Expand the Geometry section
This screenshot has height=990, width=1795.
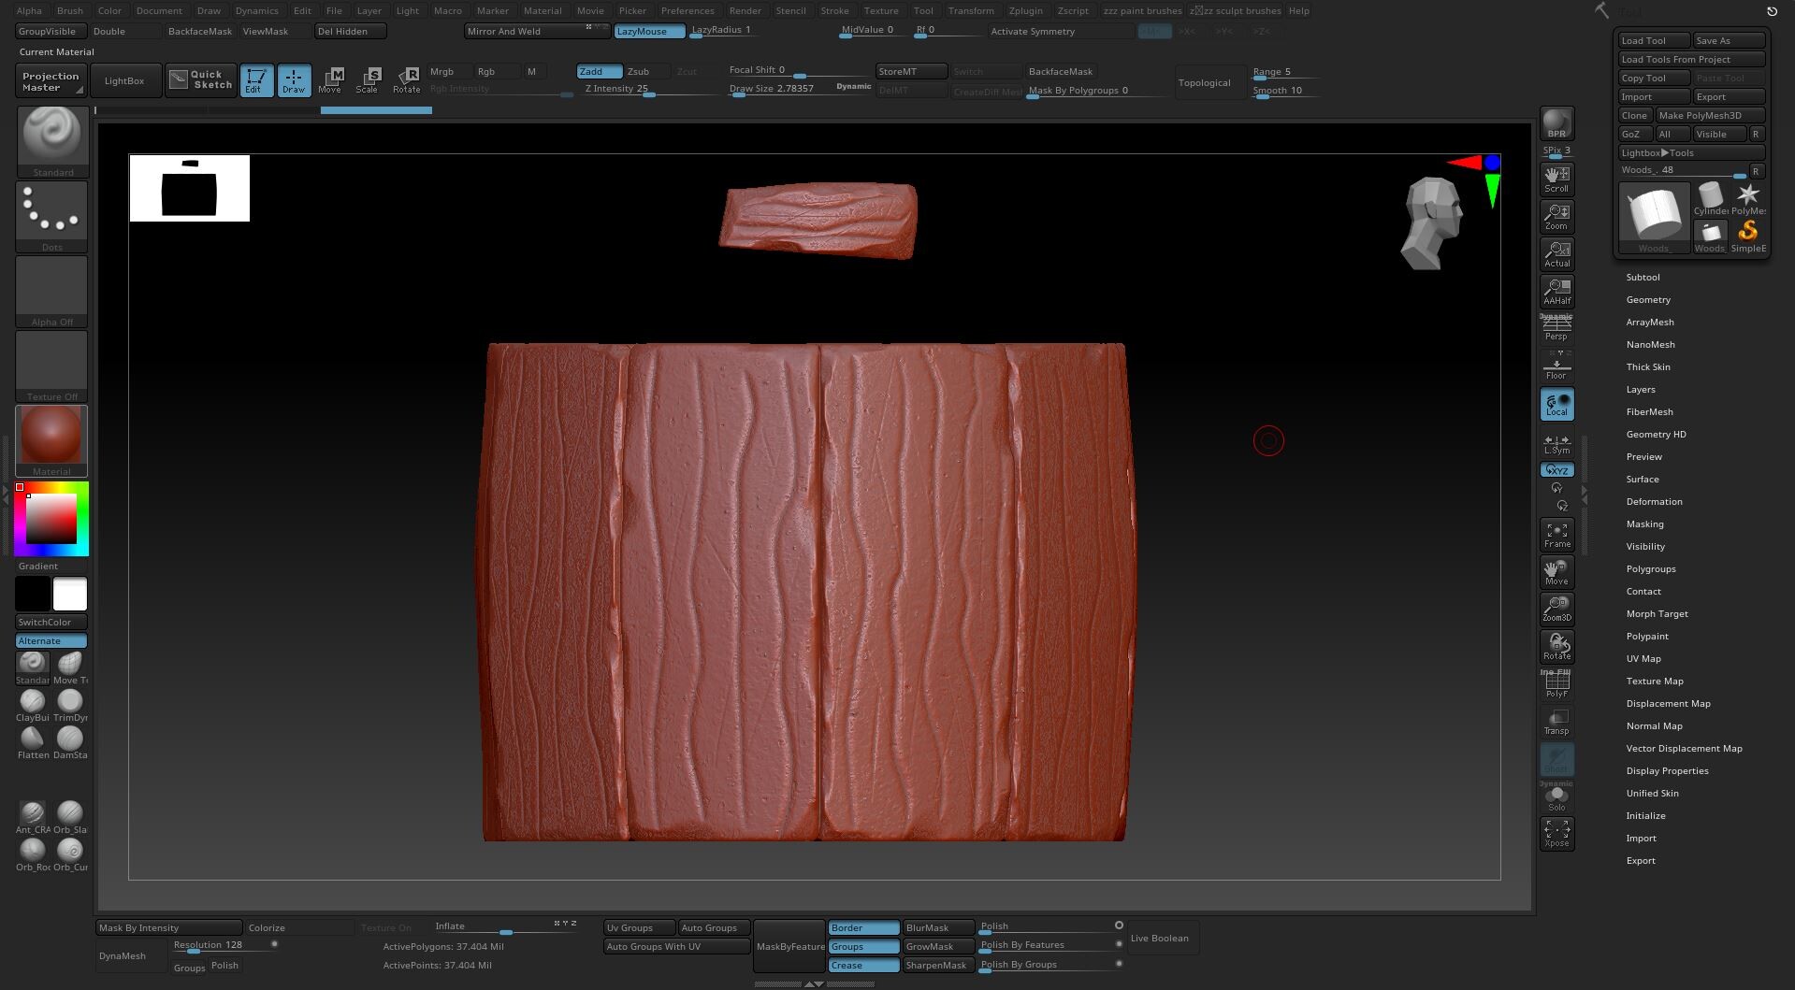[1648, 300]
